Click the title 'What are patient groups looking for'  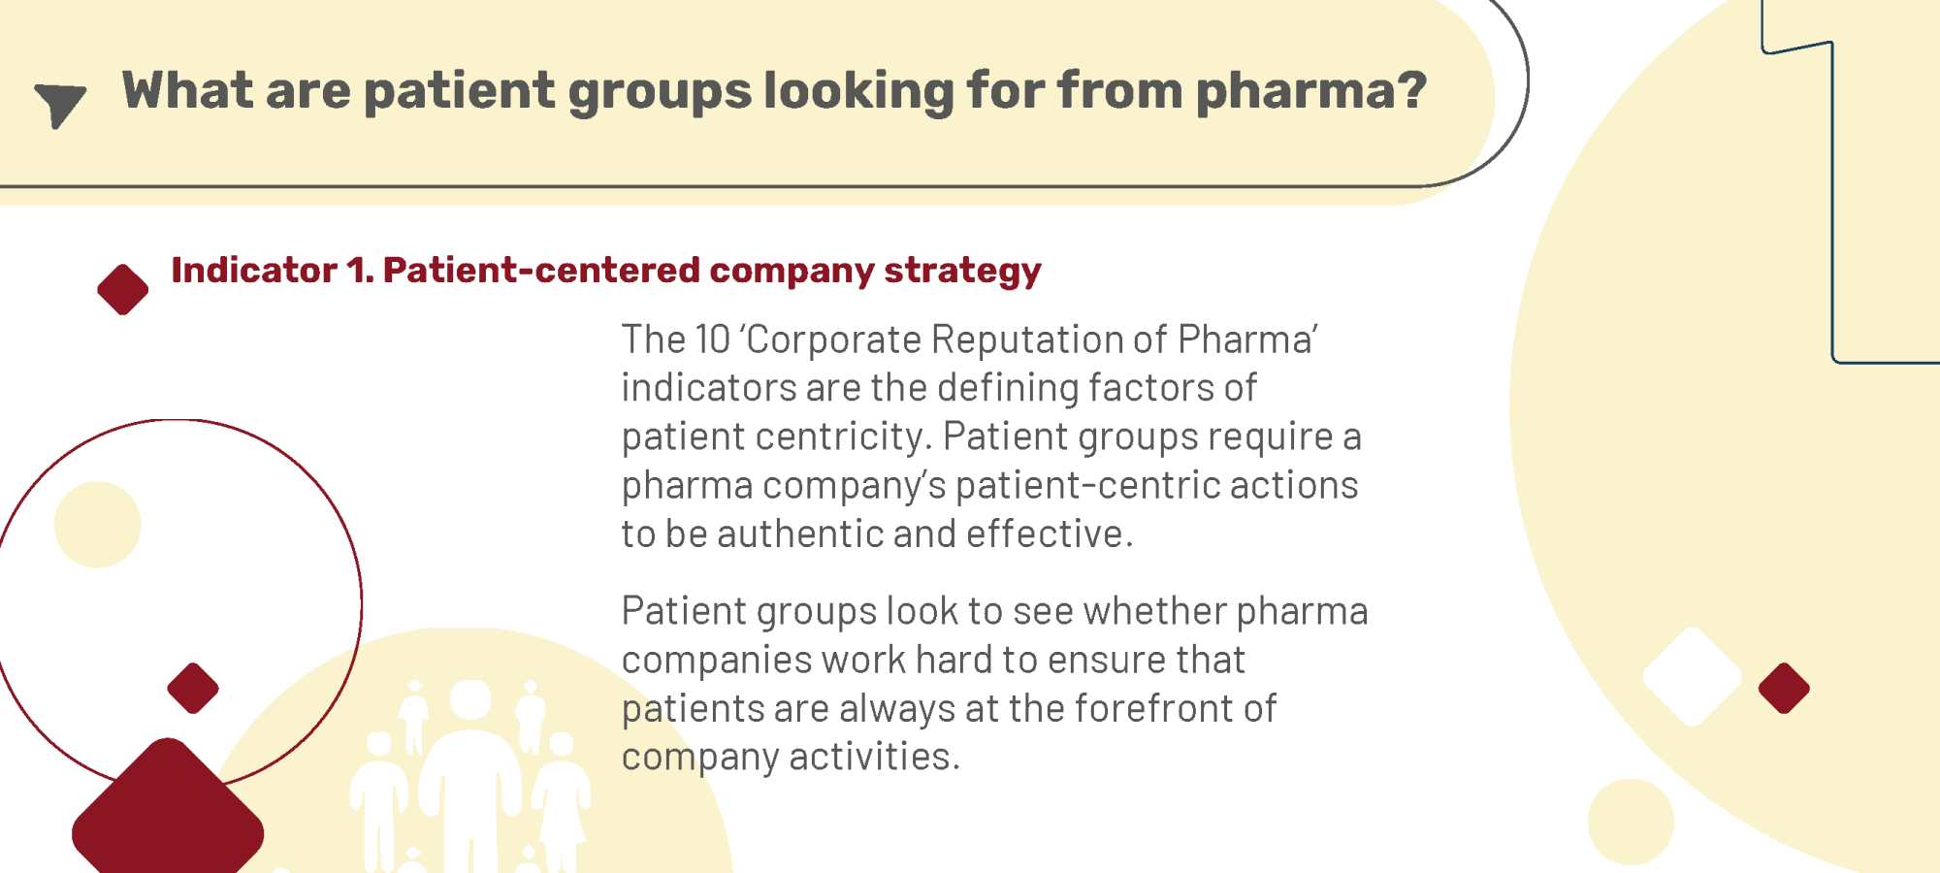pyautogui.click(x=774, y=91)
